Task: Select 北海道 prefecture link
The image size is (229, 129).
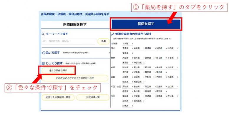Action: pyautogui.click(x=128, y=44)
